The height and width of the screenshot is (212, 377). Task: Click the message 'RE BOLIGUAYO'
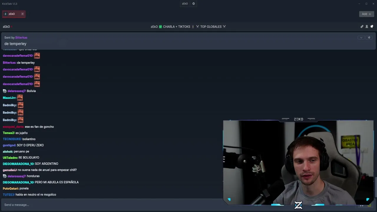coord(29,158)
